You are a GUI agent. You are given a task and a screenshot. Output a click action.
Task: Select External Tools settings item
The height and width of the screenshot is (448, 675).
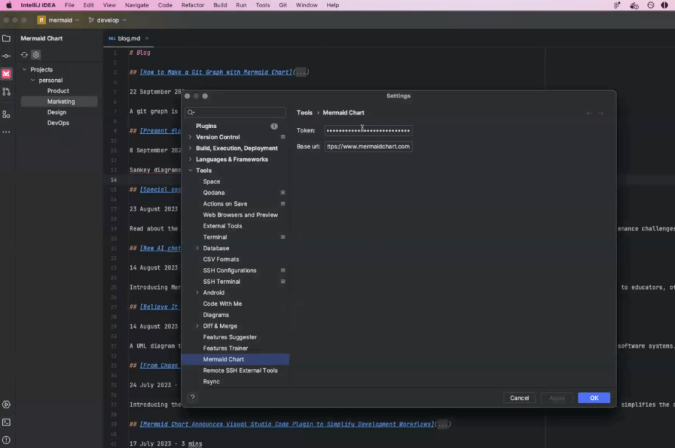coord(235,226)
